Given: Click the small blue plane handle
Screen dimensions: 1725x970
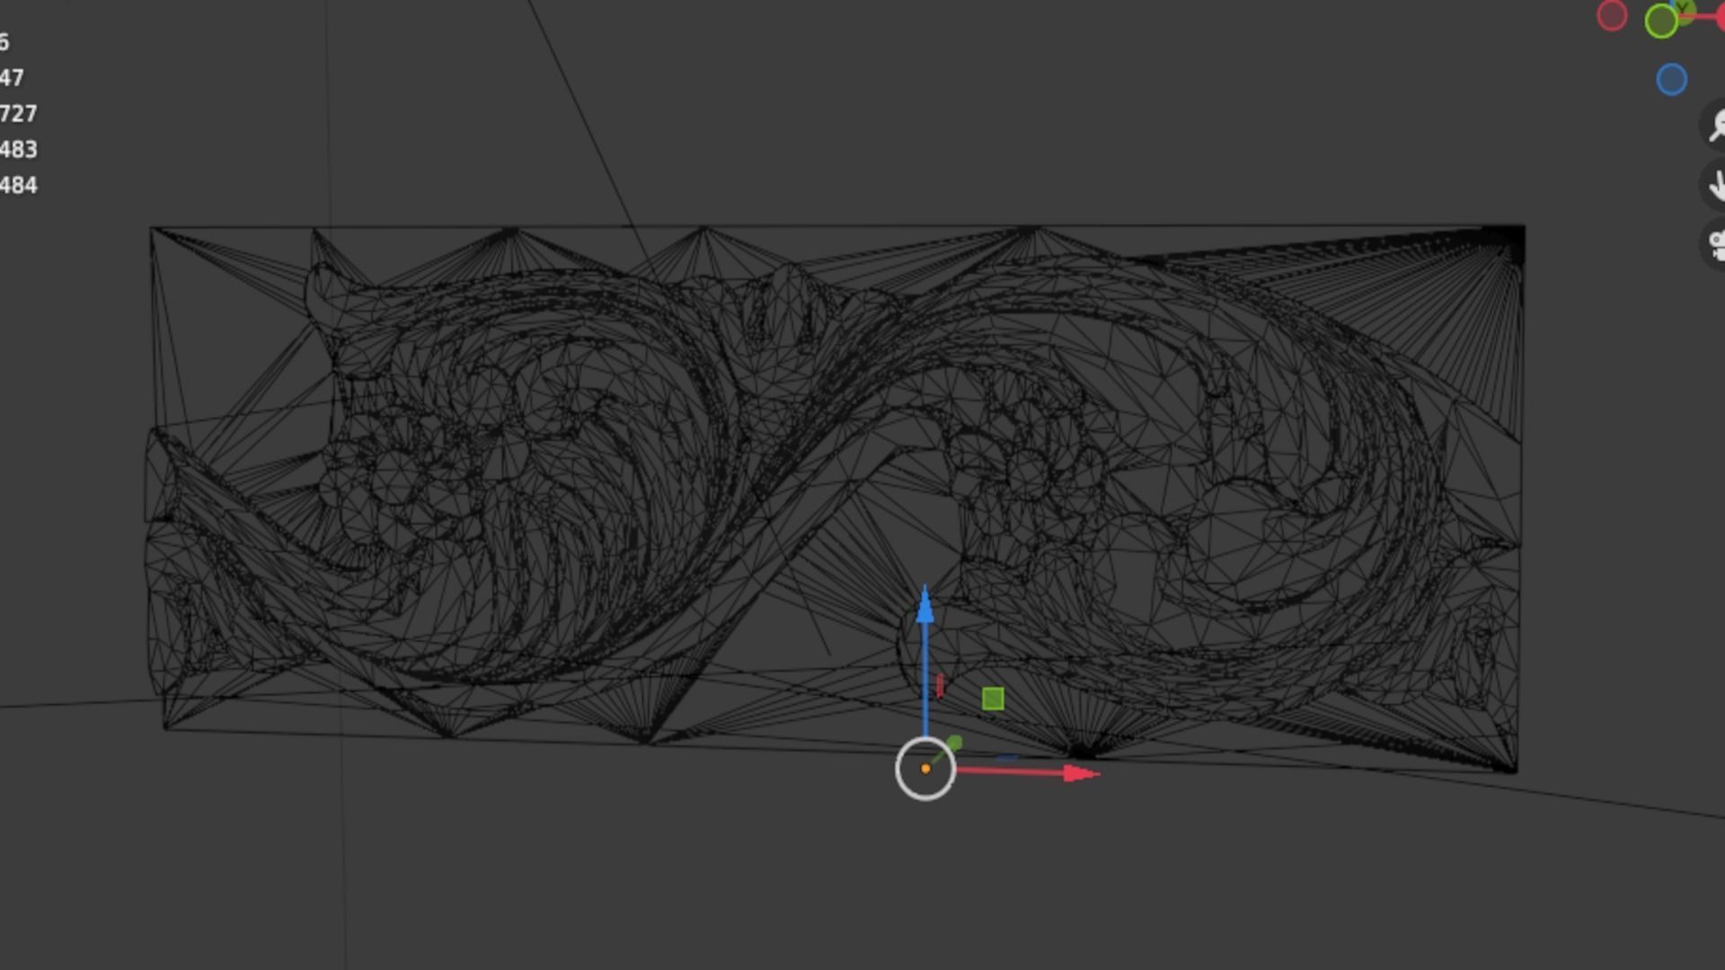Looking at the screenshot, I should tap(1006, 758).
